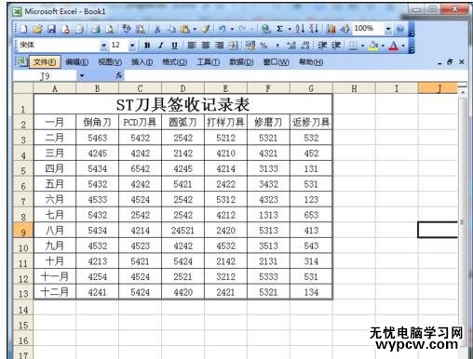Insert a hyperlink with the globe icon

(265, 29)
